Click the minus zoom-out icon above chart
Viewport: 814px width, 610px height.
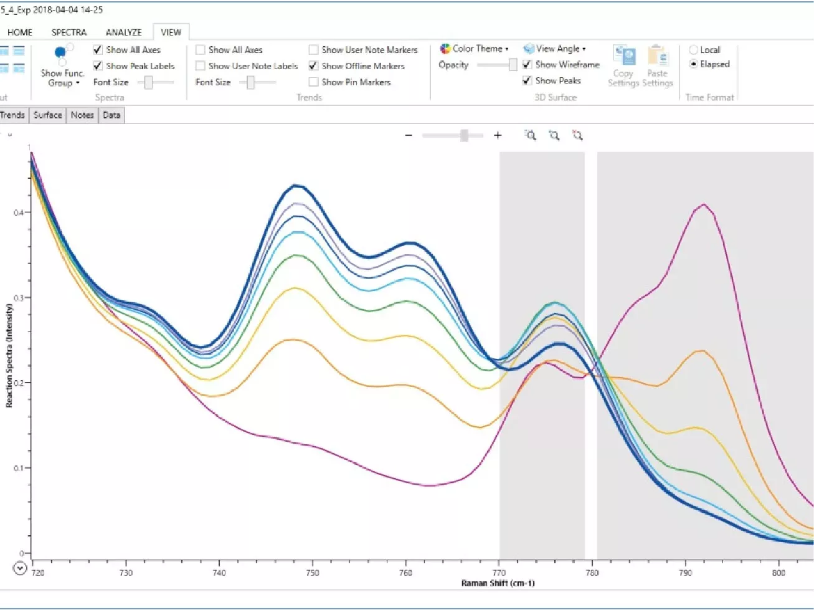(409, 135)
